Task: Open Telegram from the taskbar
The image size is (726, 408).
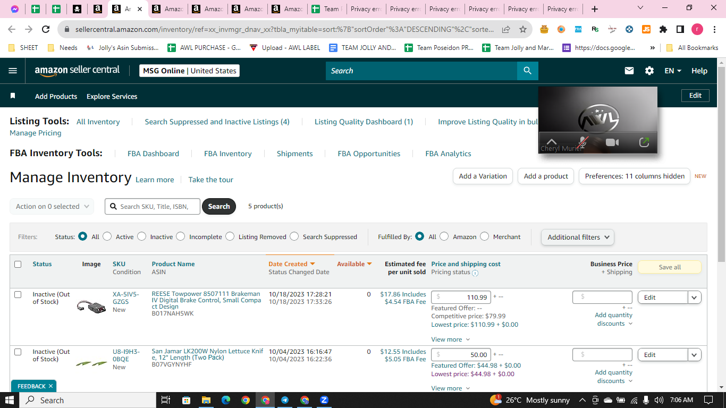Action: point(285,400)
